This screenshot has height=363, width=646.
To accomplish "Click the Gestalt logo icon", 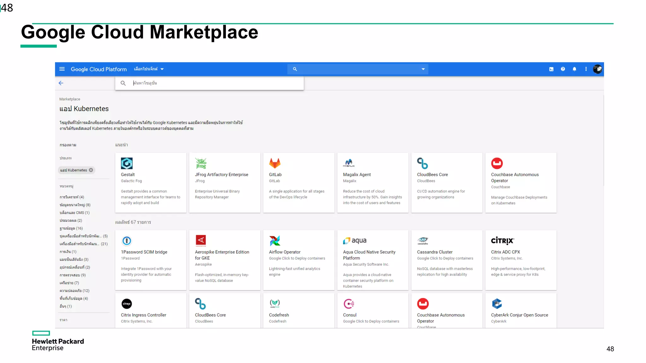I will click(x=127, y=163).
